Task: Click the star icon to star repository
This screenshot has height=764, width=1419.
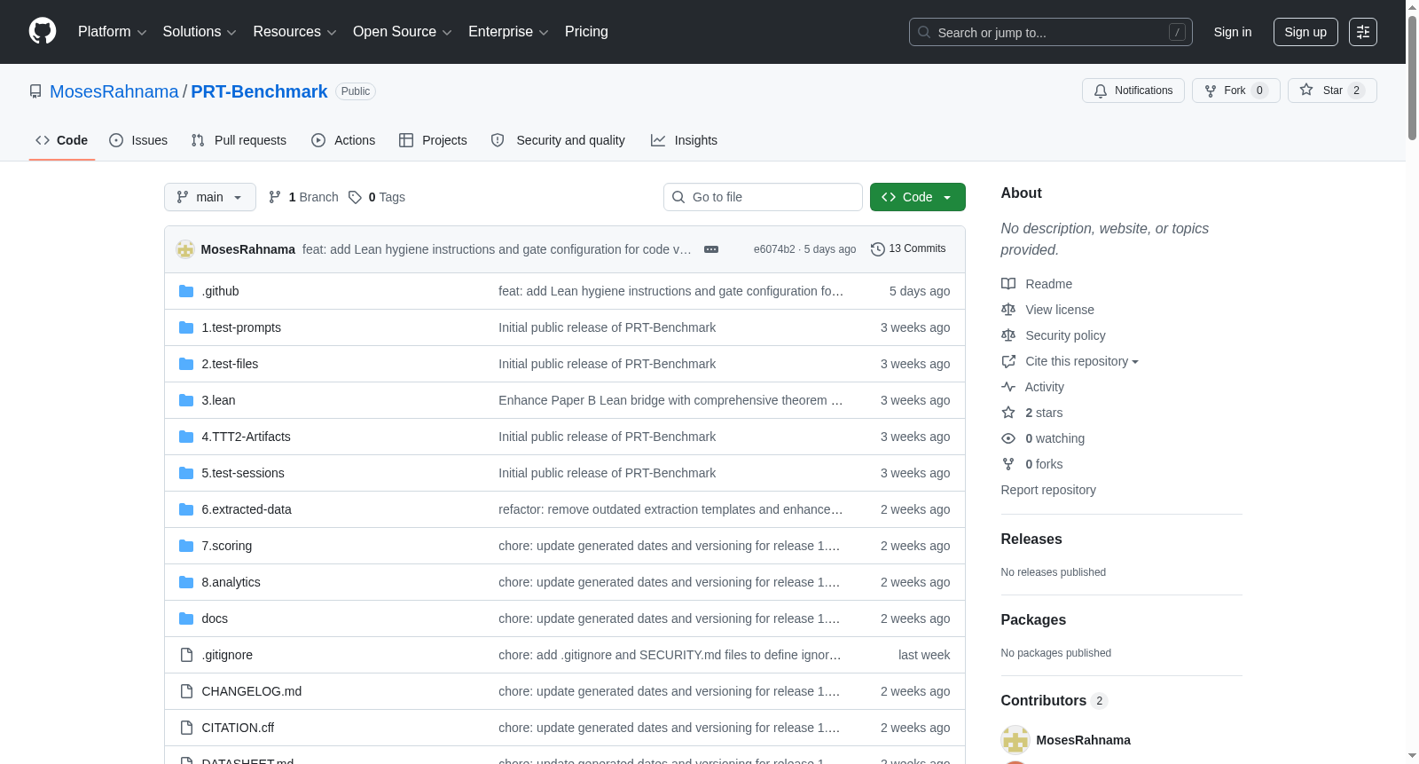Action: click(x=1306, y=91)
